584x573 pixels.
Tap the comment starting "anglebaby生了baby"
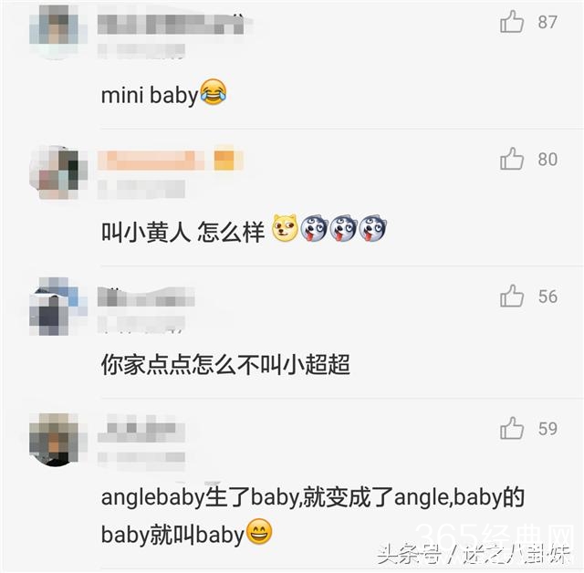tap(313, 516)
